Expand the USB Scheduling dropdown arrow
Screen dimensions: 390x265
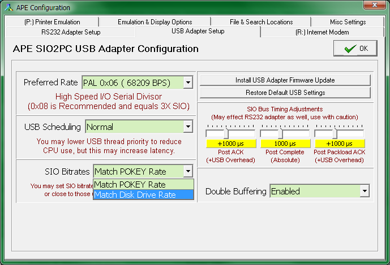point(188,127)
